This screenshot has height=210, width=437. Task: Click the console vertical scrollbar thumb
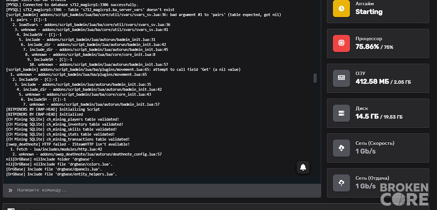coord(315,78)
